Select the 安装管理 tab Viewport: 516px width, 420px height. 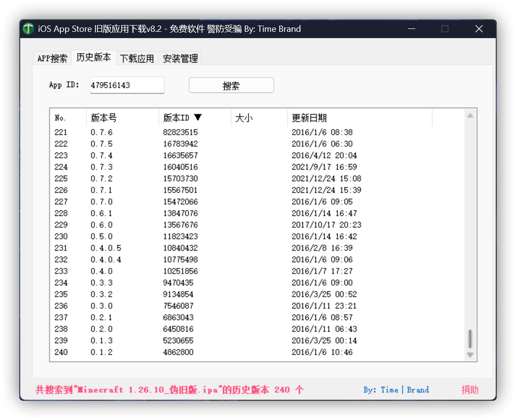179,58
